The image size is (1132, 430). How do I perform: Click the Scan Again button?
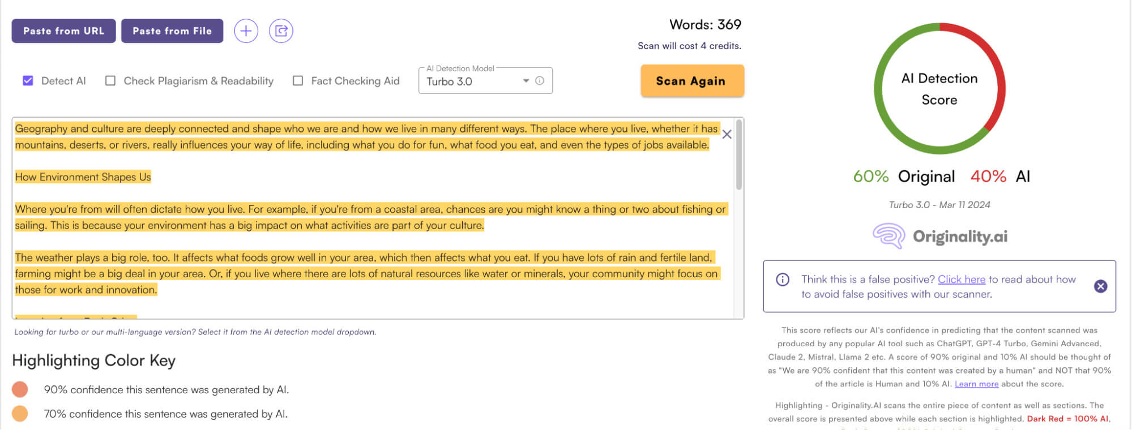tap(691, 81)
